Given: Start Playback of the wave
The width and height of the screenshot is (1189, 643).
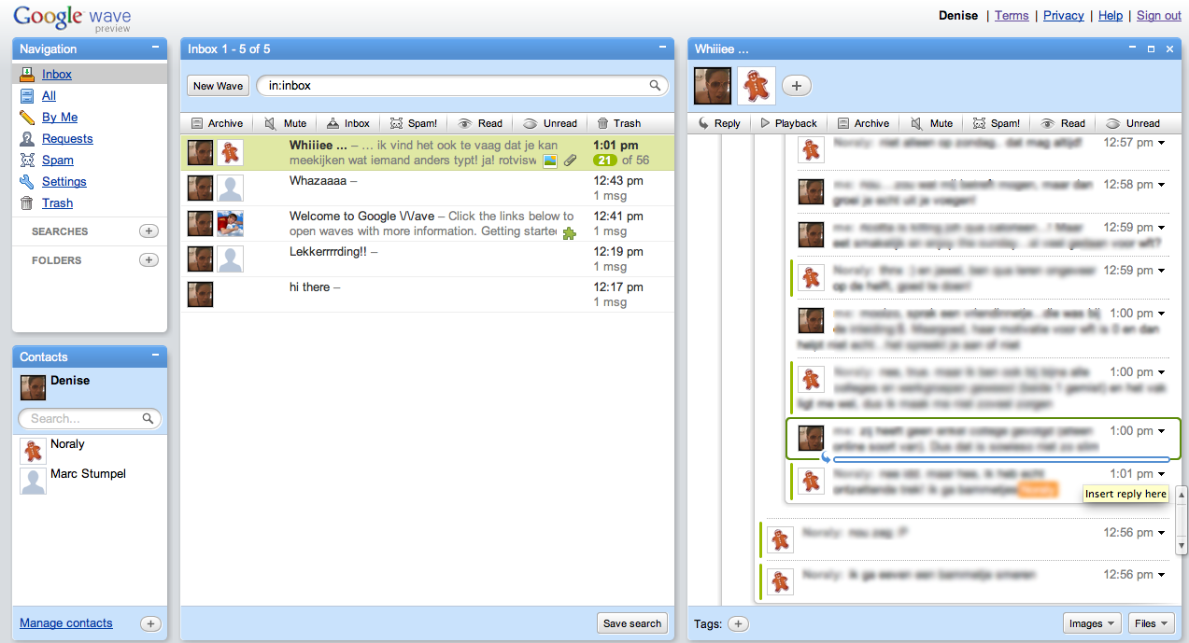Looking at the screenshot, I should [788, 123].
